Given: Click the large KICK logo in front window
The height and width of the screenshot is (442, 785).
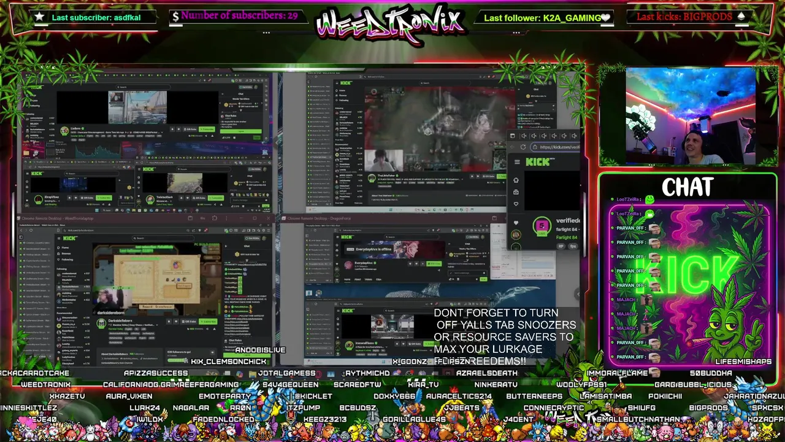Looking at the screenshot, I should (x=540, y=161).
